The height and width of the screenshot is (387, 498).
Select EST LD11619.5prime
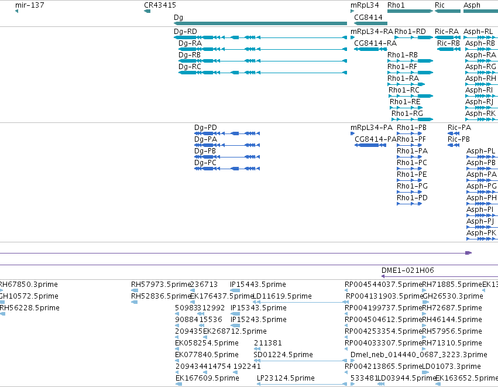pyautogui.click(x=300, y=302)
